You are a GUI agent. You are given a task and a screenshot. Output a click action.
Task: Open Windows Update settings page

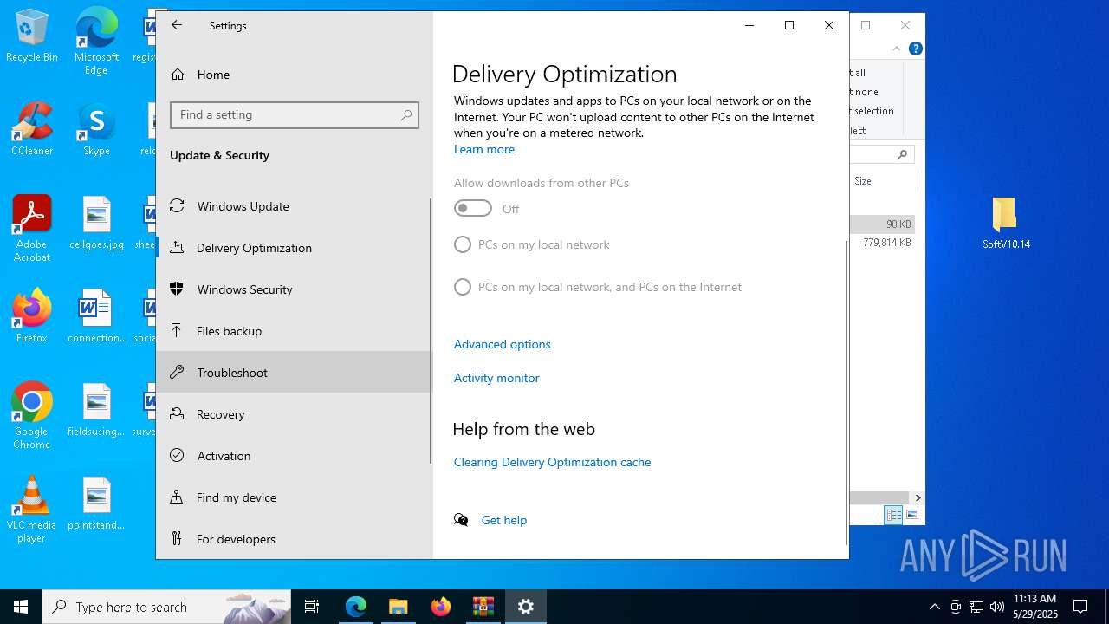click(x=293, y=206)
